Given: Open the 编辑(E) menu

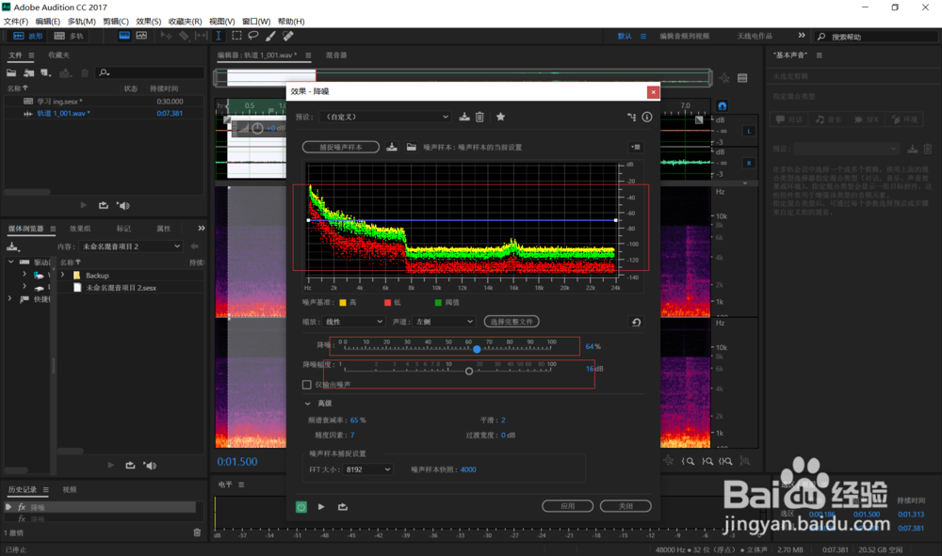Looking at the screenshot, I should click(x=48, y=21).
